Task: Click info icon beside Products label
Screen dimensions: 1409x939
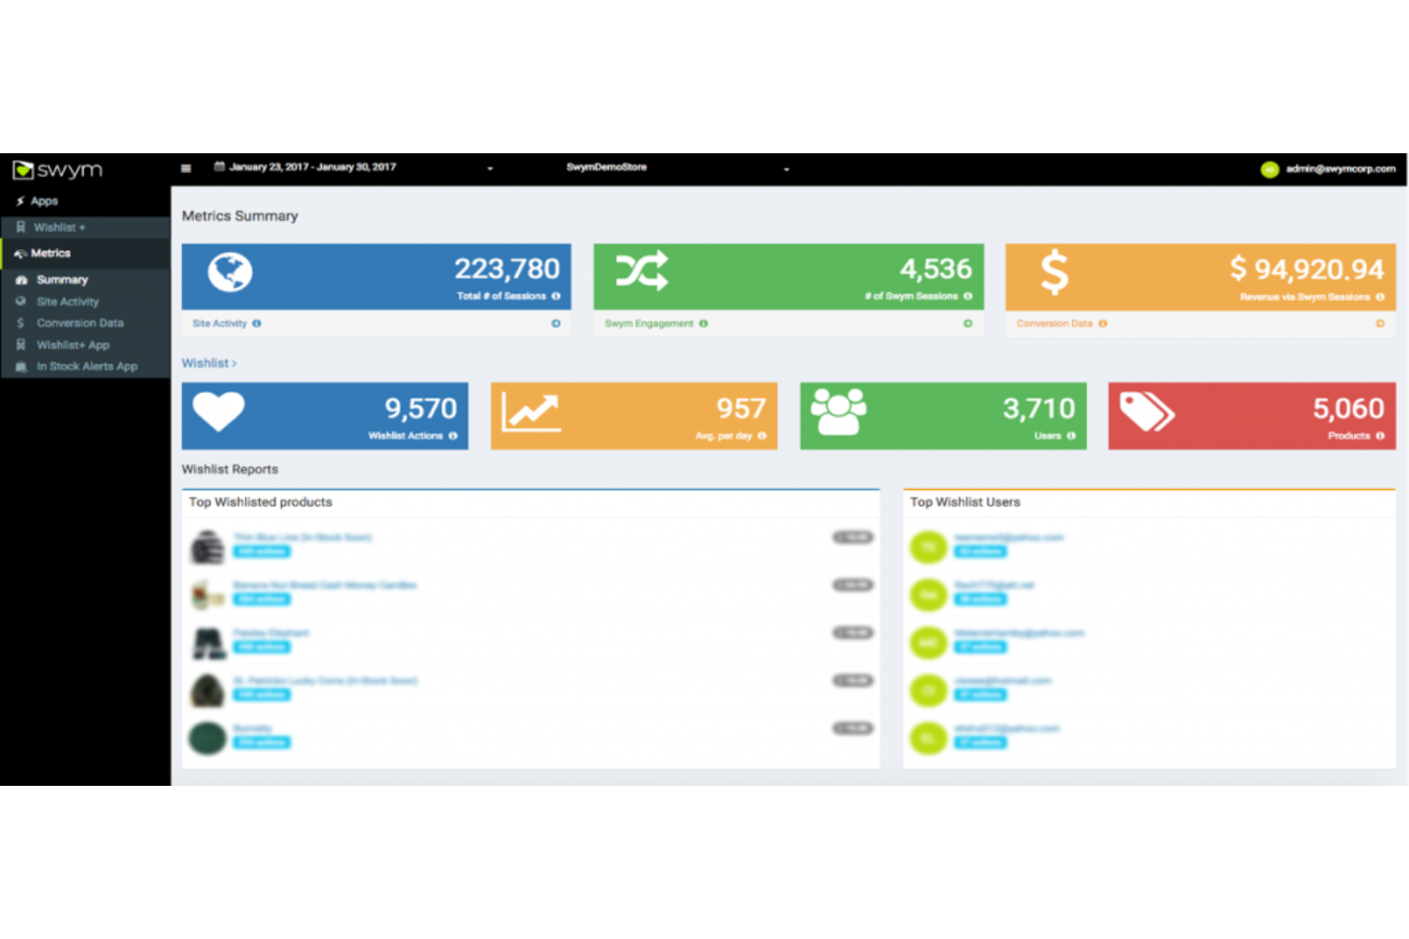Action: (x=1379, y=436)
